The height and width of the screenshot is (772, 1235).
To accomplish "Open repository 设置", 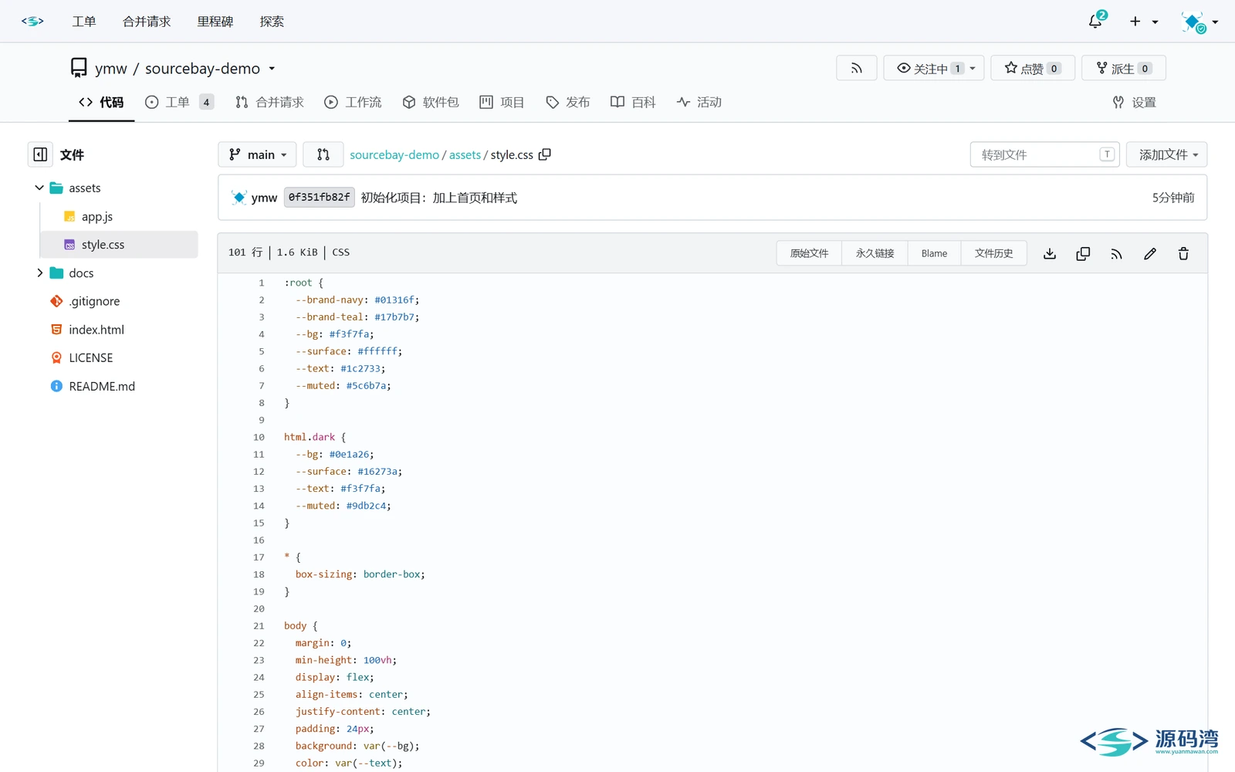I will click(1134, 102).
